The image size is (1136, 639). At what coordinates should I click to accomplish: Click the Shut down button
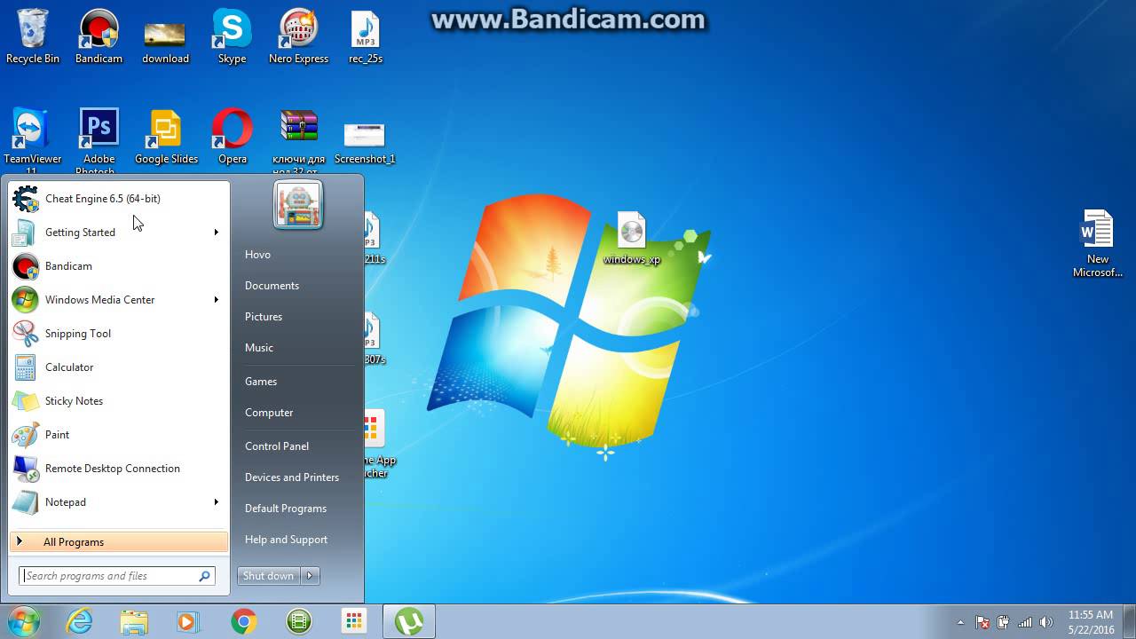(269, 576)
